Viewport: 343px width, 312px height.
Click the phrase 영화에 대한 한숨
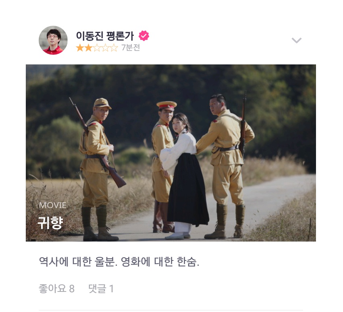tap(160, 262)
